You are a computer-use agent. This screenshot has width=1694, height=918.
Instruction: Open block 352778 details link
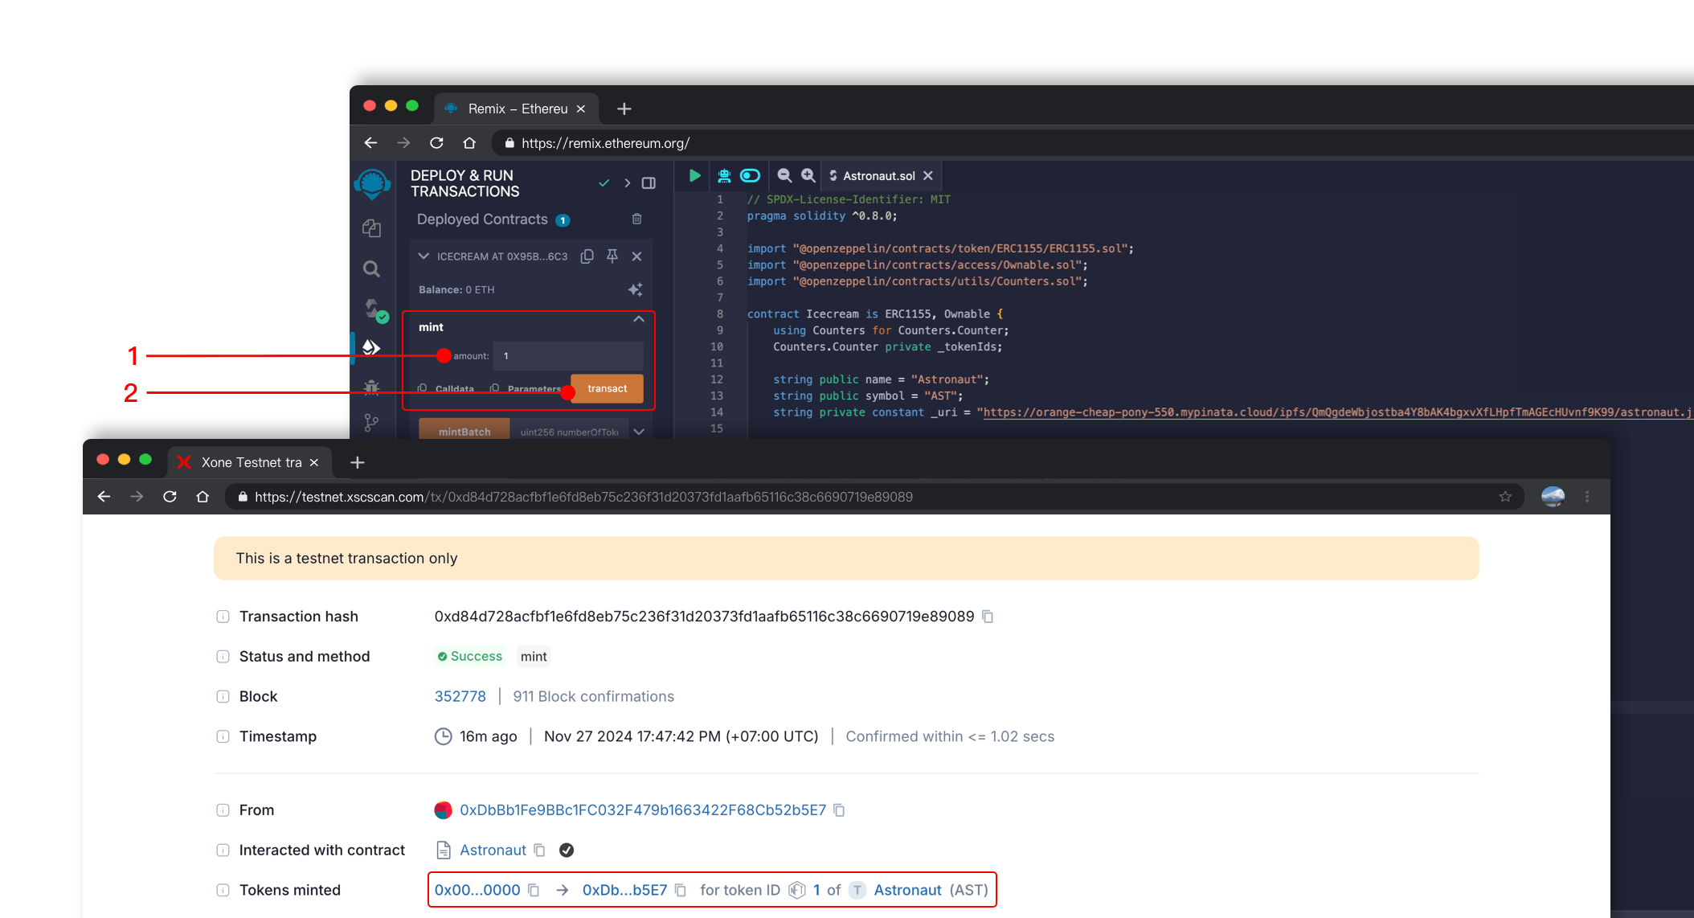pos(460,696)
